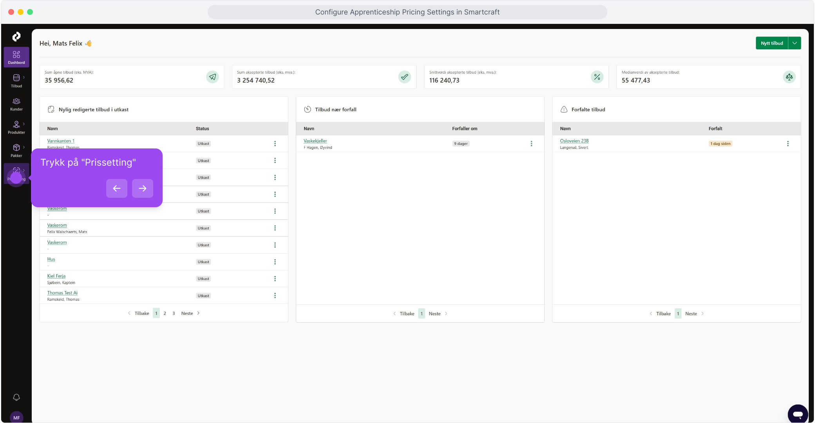
Task: Go to previous step in the tutorial tooltip
Action: 117,188
